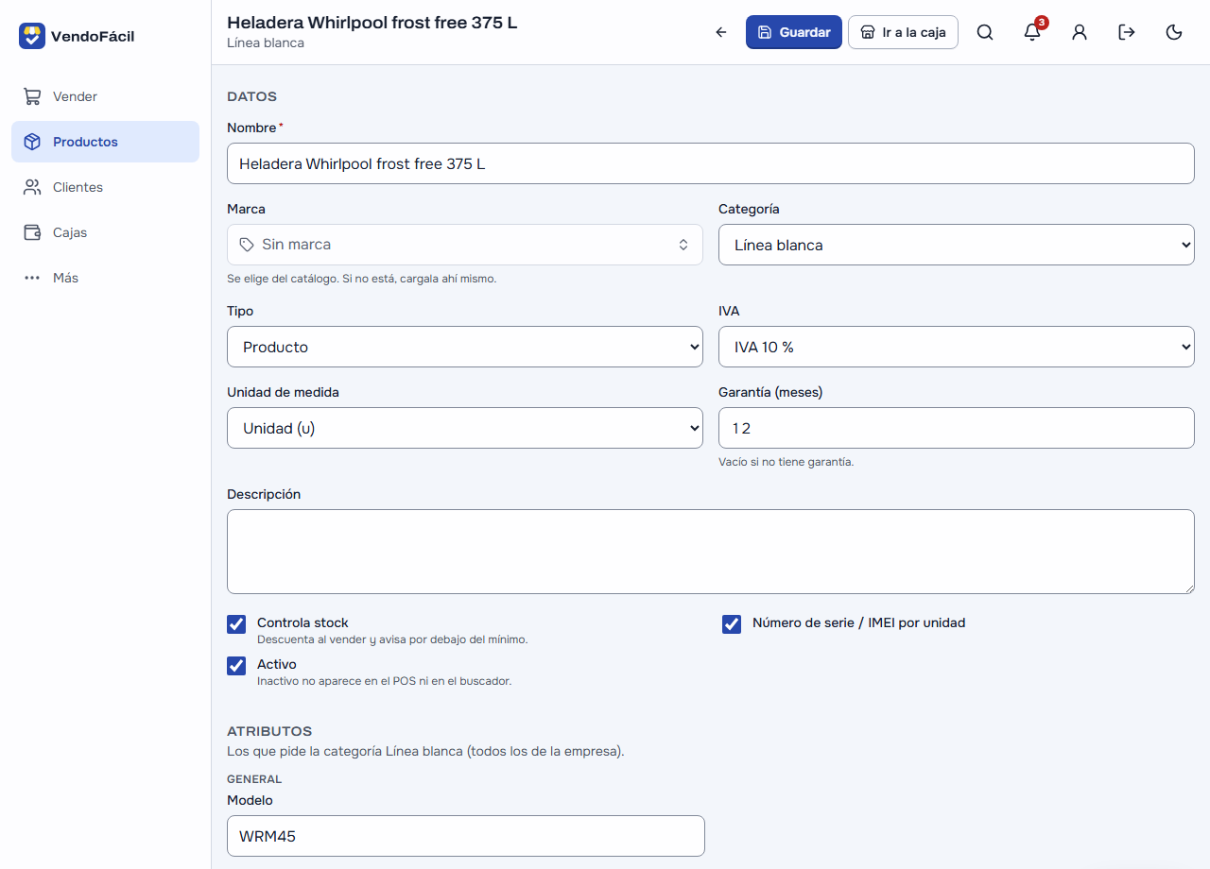Click the tag icon in Marca field
The height and width of the screenshot is (869, 1210).
click(247, 245)
